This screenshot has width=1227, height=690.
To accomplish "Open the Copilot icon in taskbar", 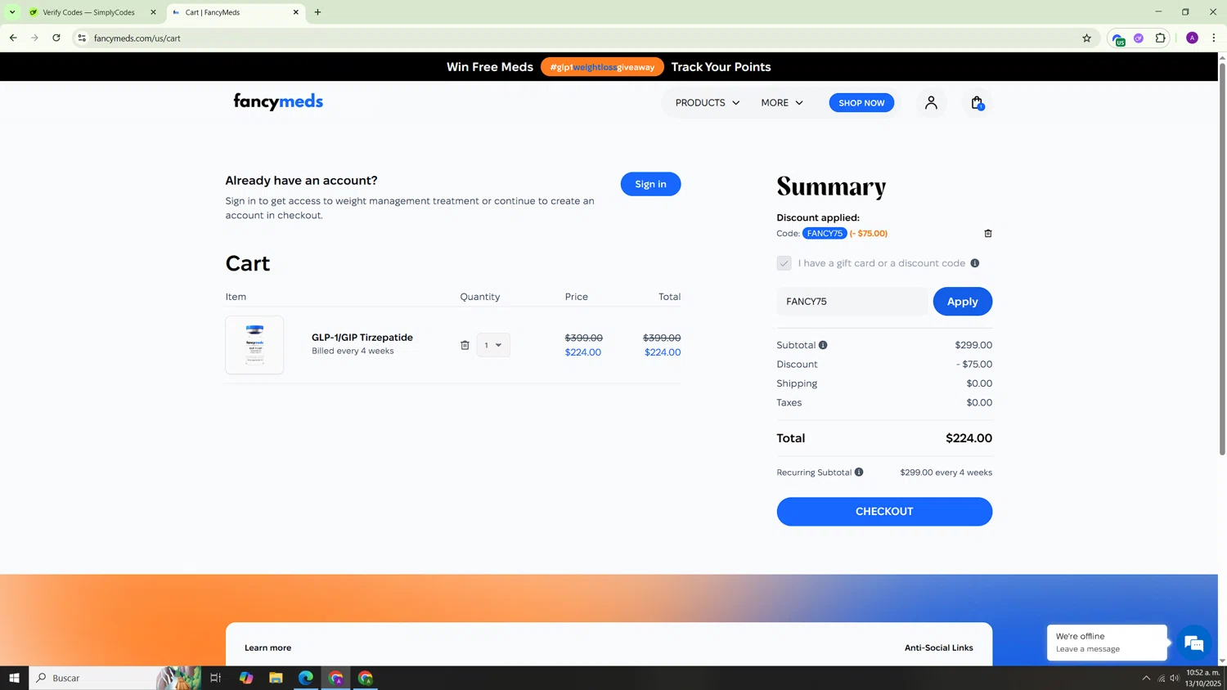I will 246,678.
